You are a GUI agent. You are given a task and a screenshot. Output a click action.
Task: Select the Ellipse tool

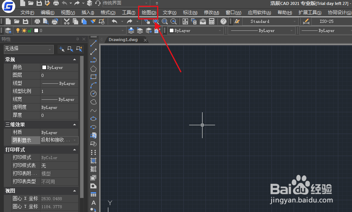(x=93, y=119)
